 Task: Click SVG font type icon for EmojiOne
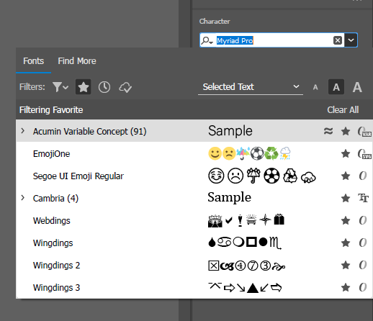tap(364, 154)
